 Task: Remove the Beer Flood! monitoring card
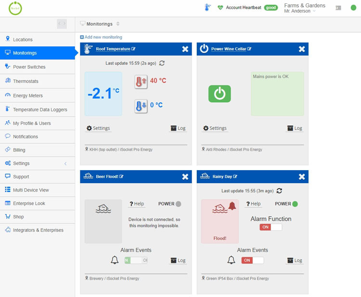coord(185,177)
